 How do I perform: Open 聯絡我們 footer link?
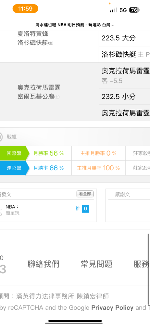(43, 264)
